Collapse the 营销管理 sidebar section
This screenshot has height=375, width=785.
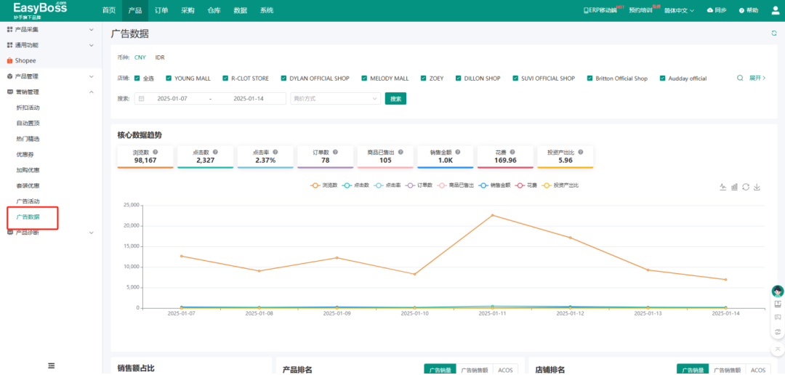(x=51, y=92)
